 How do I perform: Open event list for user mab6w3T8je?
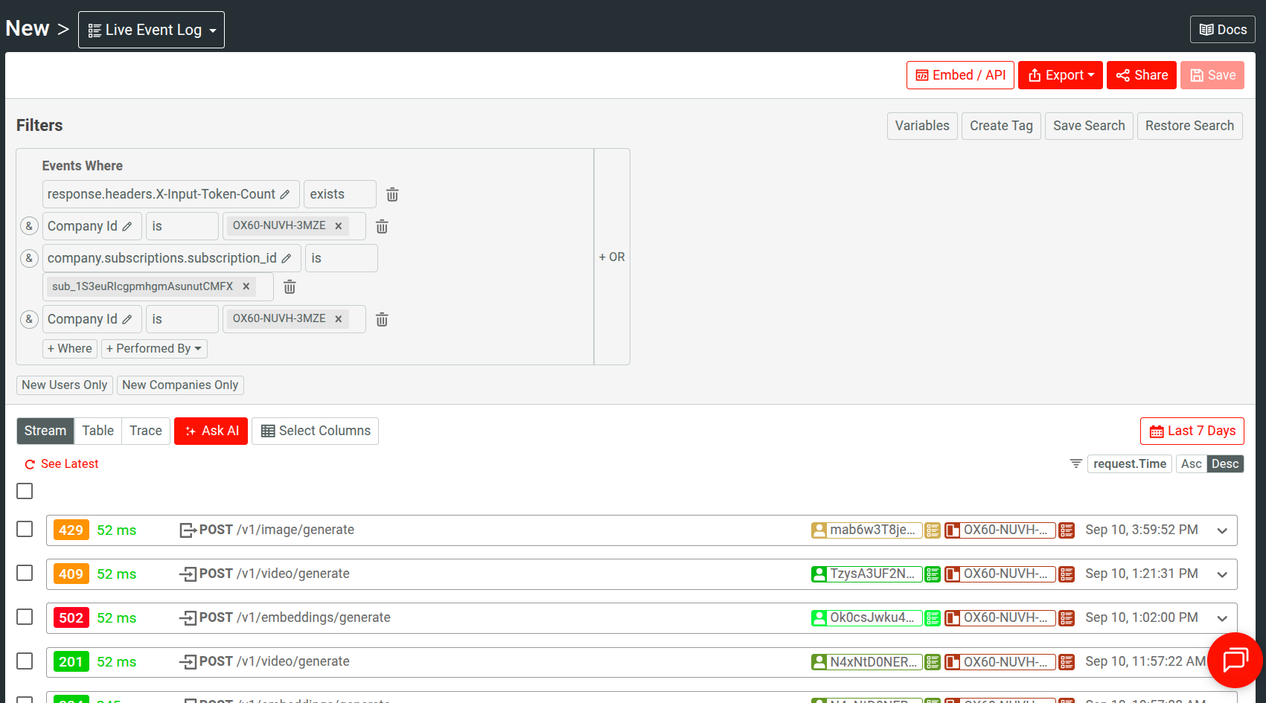933,530
